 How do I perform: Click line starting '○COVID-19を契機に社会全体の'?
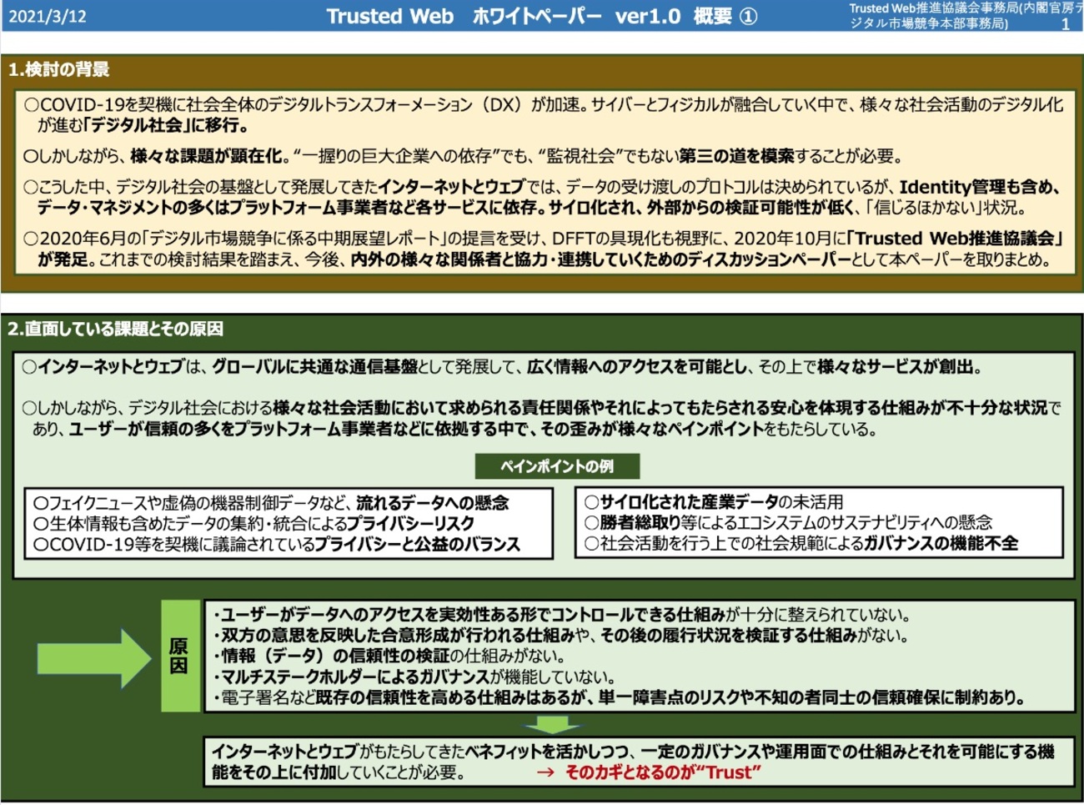click(544, 104)
